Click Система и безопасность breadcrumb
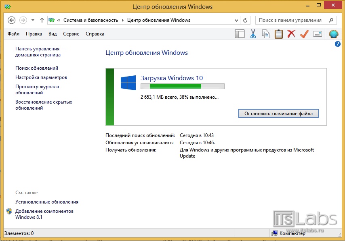The image size is (345, 241). pyautogui.click(x=90, y=20)
